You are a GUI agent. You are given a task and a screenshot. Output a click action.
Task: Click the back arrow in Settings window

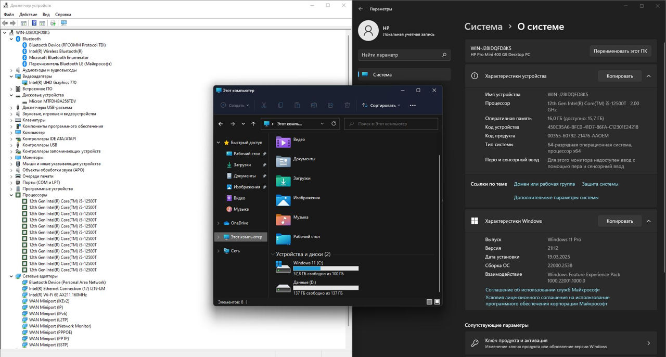pyautogui.click(x=361, y=9)
